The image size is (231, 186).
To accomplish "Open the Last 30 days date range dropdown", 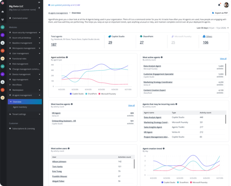I will point(213,28).
